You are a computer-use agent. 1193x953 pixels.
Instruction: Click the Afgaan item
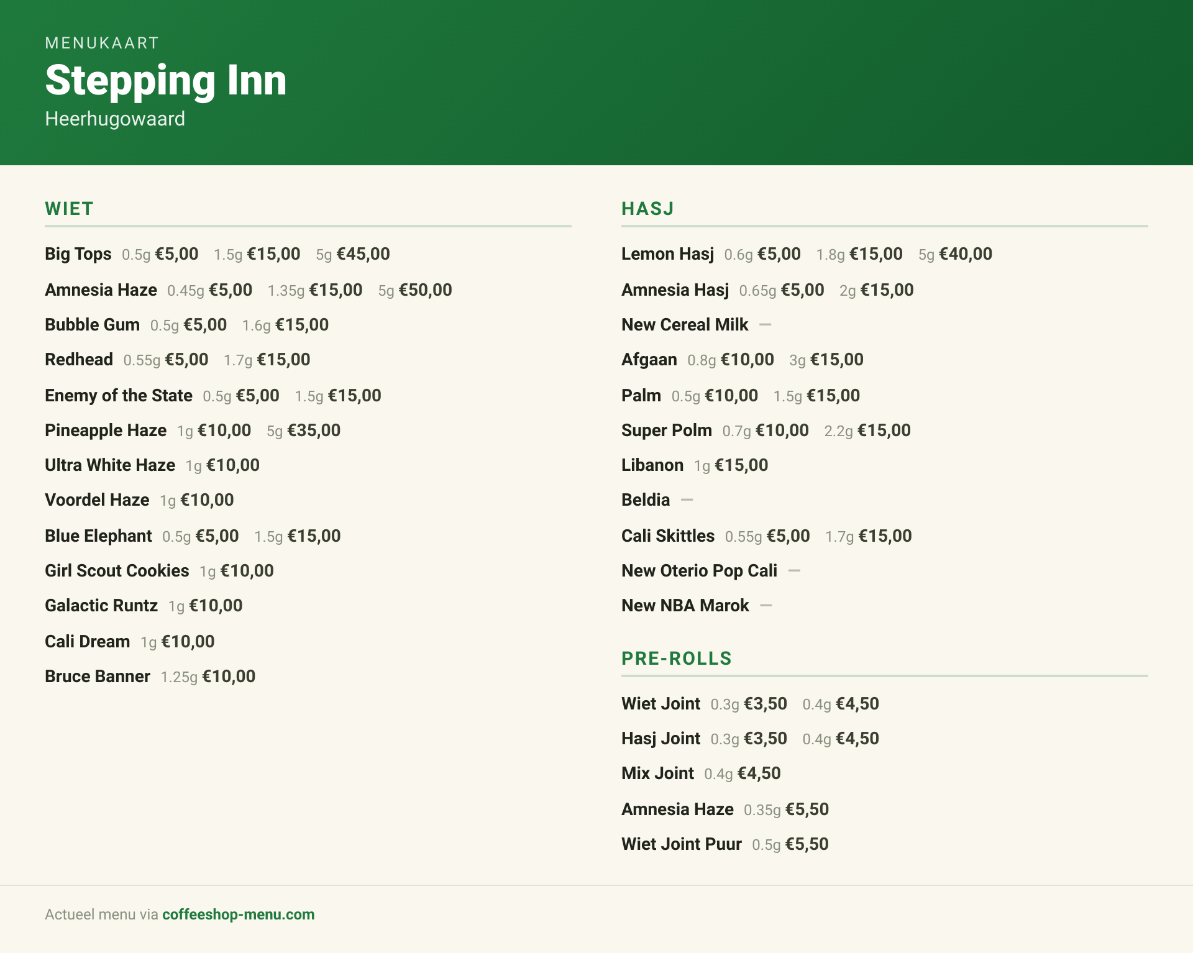pos(649,360)
